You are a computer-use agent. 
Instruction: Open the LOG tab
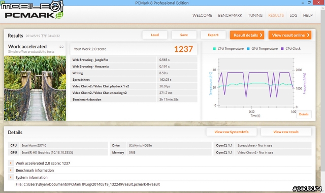coord(294,15)
